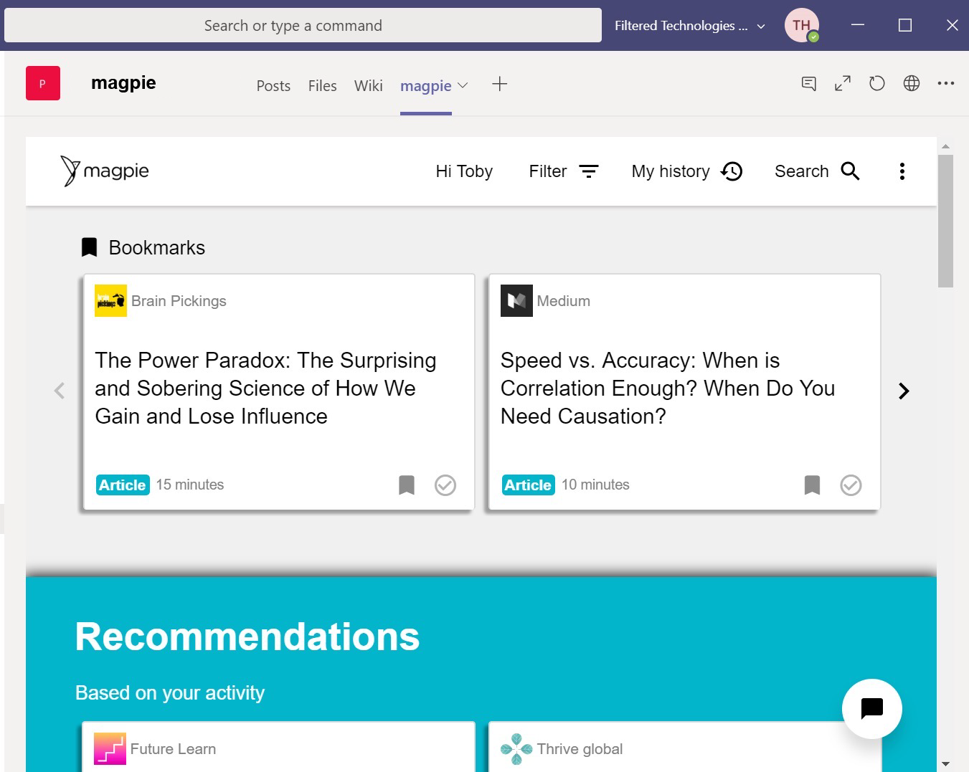Expand the tab to full screen
Viewport: 969px width, 772px height.
coord(843,84)
